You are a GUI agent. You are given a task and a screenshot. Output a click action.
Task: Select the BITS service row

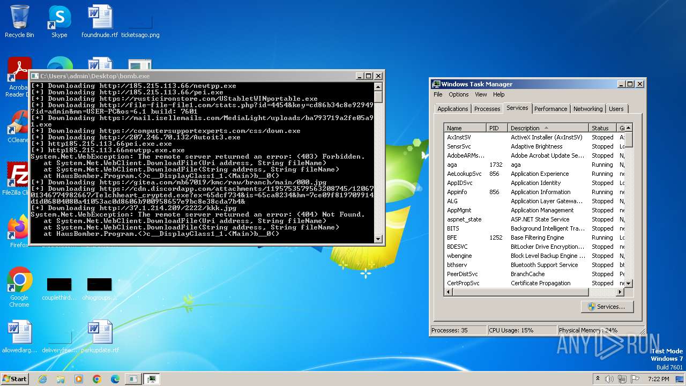[535, 228]
